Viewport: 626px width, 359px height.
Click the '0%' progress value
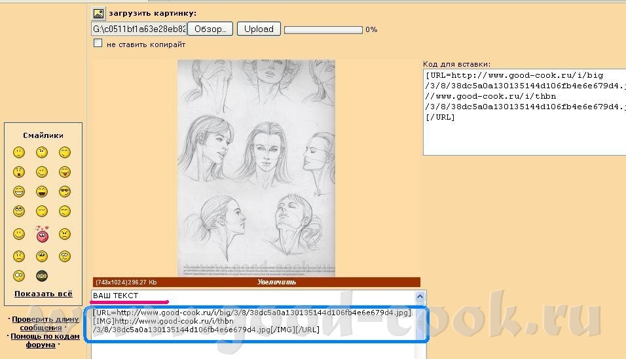tap(371, 29)
